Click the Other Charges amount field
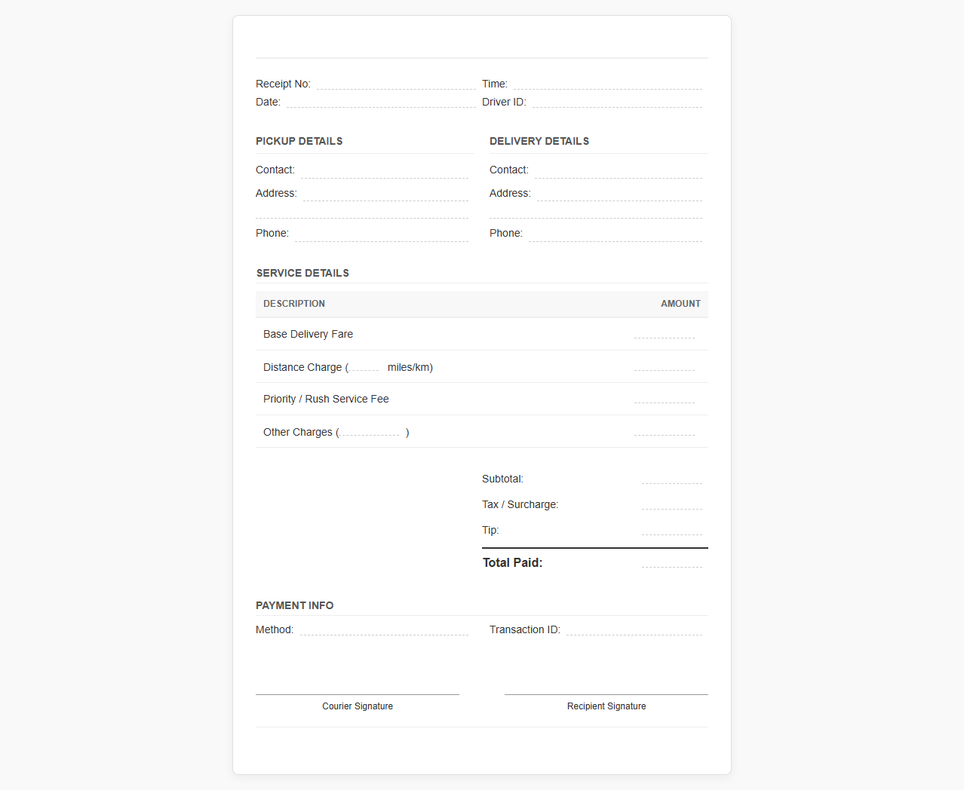Image resolution: width=964 pixels, height=790 pixels. [x=665, y=429]
